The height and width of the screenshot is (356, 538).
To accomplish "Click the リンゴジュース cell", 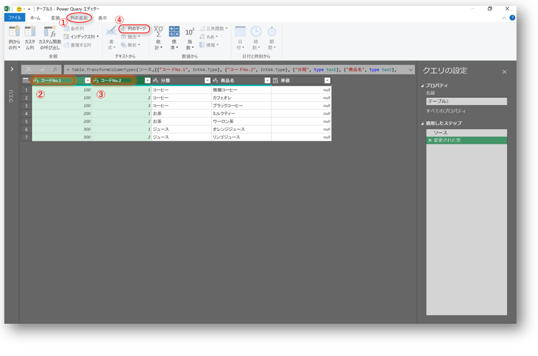I will tap(241, 137).
